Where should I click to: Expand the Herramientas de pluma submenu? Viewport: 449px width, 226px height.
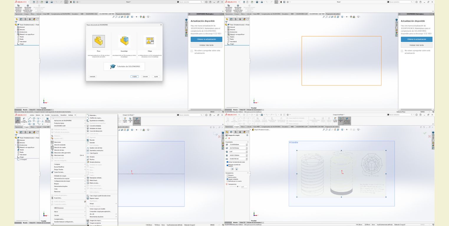tap(102, 217)
